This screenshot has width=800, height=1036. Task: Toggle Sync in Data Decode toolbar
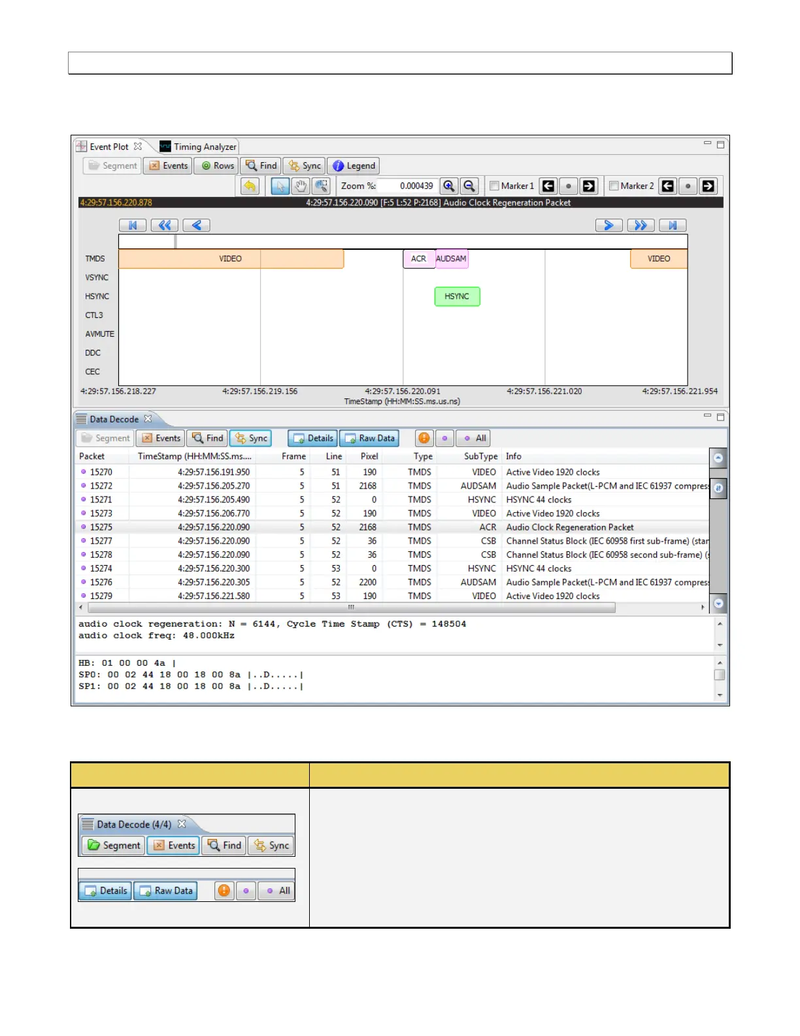click(x=251, y=438)
